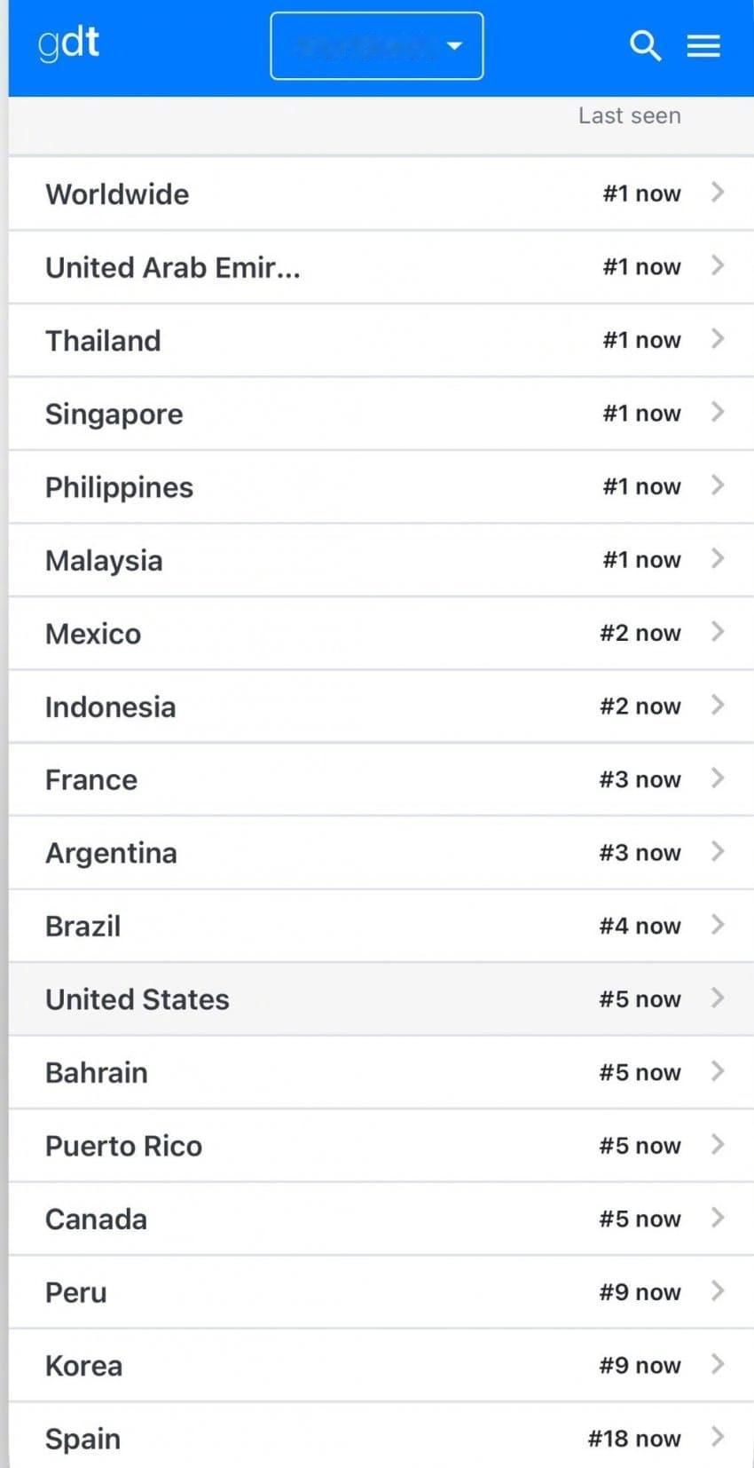Open the Philippines ranking row
This screenshot has height=1468, width=754.
pyautogui.click(x=381, y=486)
